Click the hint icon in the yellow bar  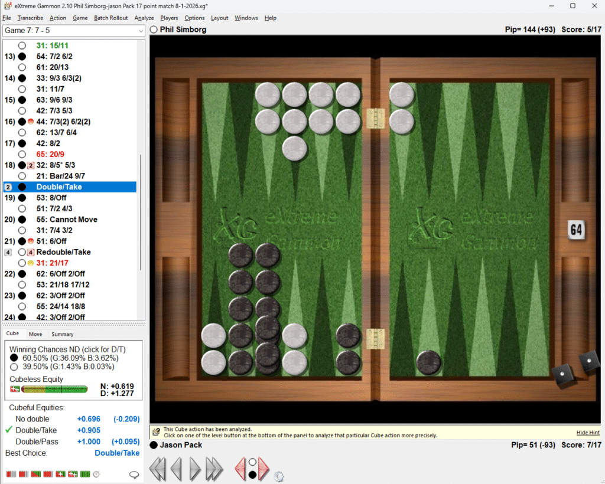(156, 432)
